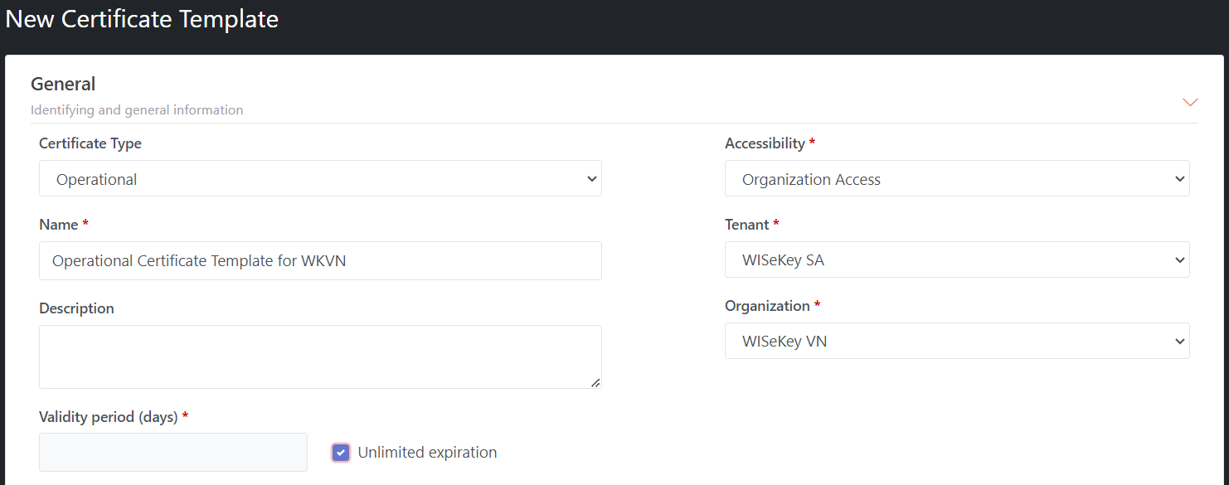Click the Accessibility field label
This screenshot has width=1229, height=485.
765,143
